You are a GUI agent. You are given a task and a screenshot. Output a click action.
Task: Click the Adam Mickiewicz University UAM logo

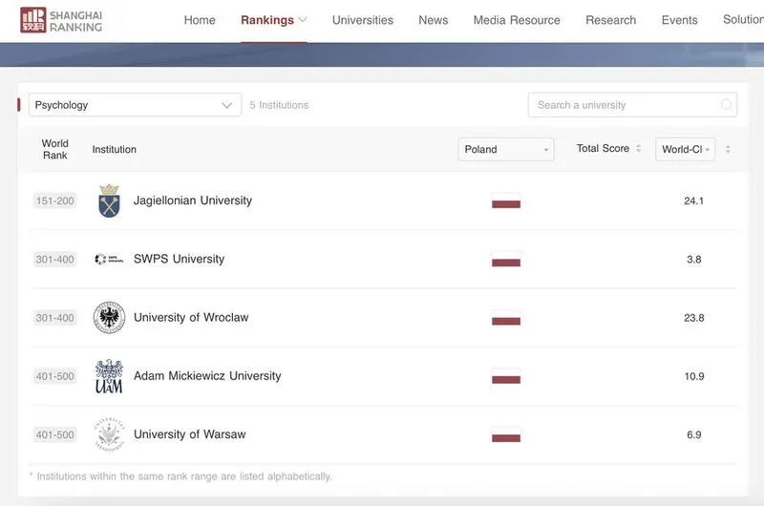(x=109, y=376)
